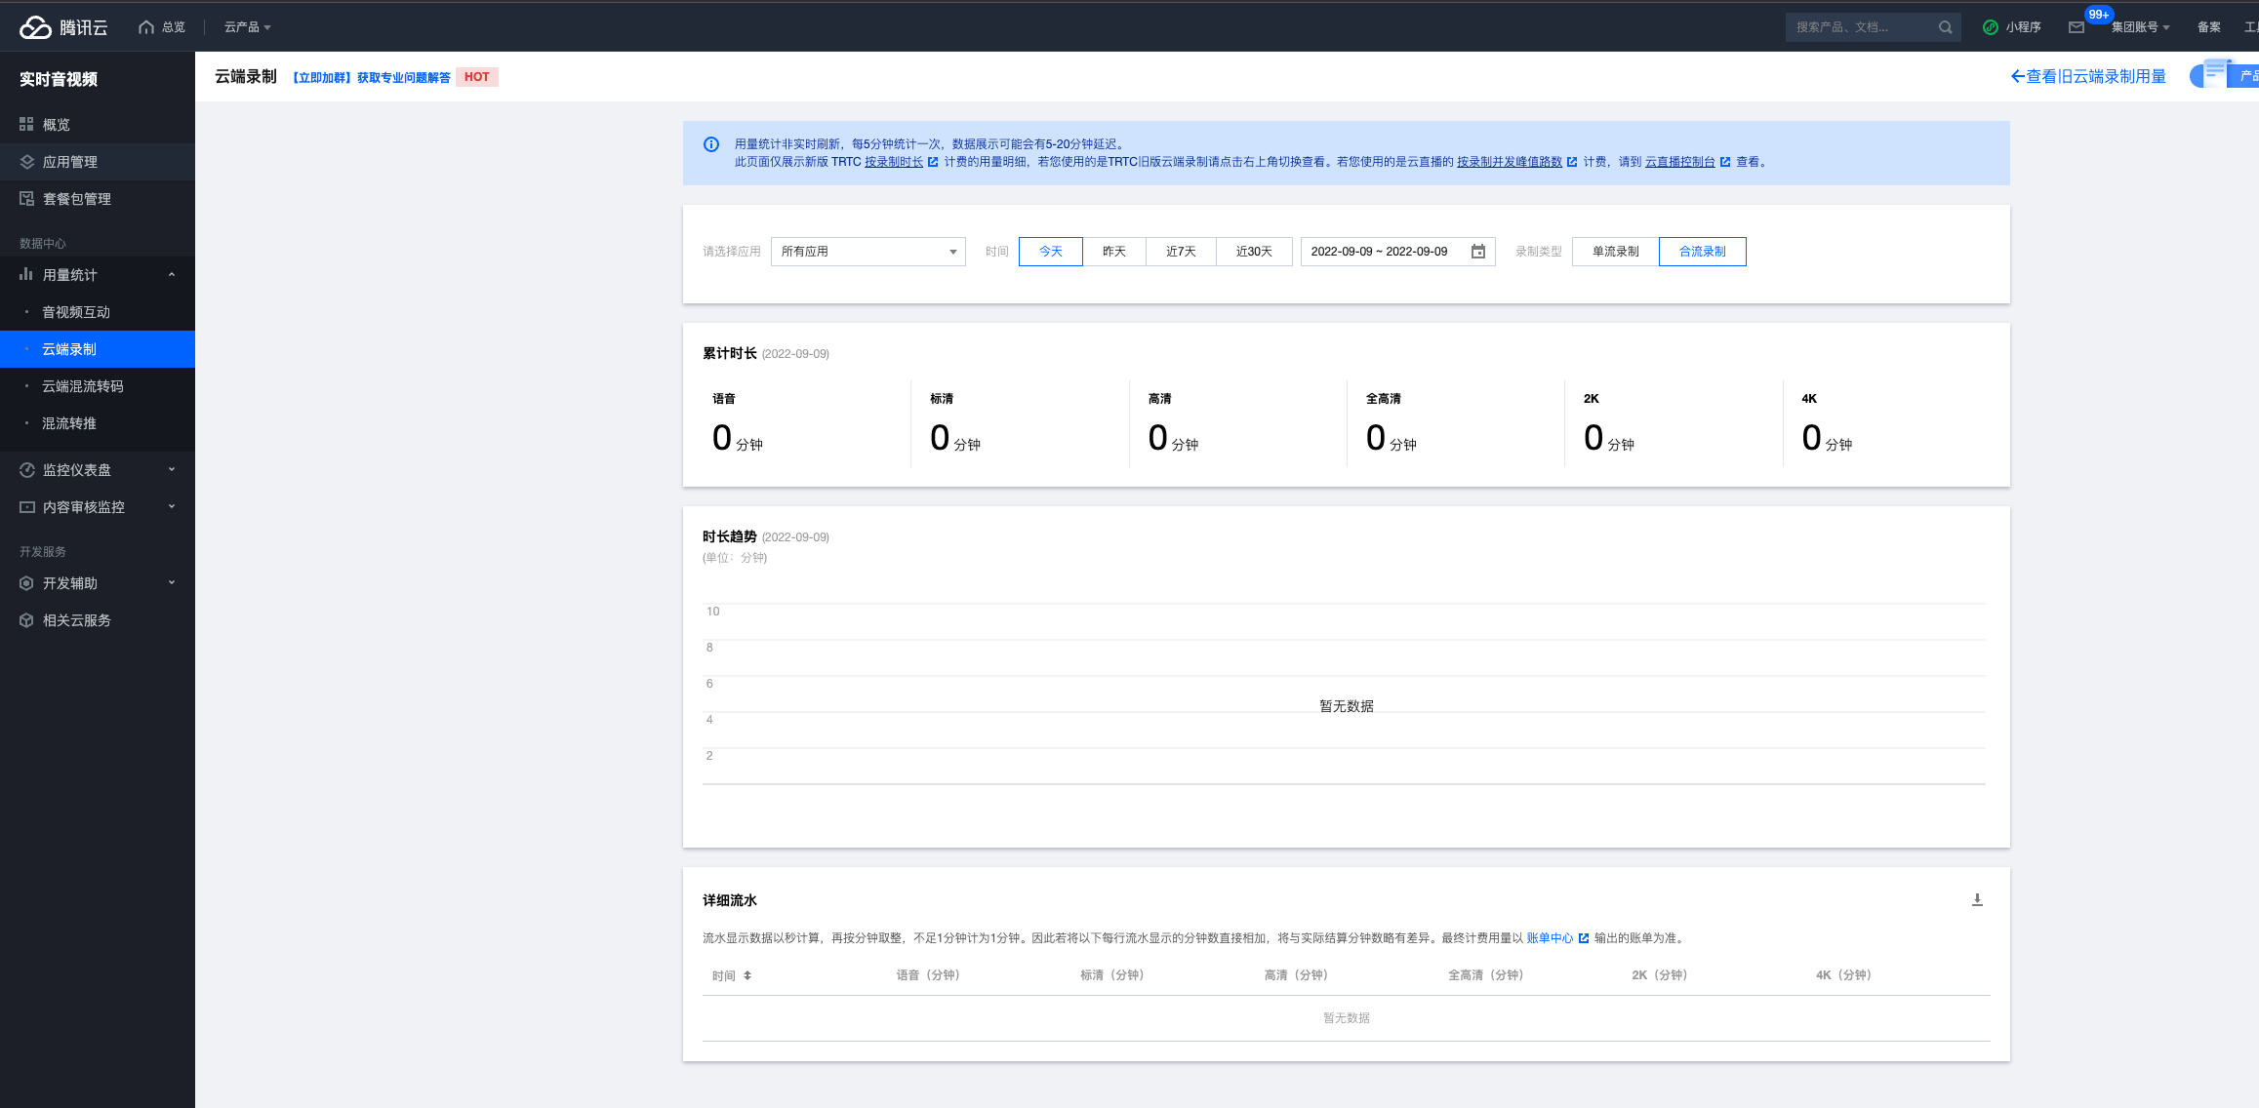
Task: Download the 详细流水 data
Action: [x=1977, y=900]
